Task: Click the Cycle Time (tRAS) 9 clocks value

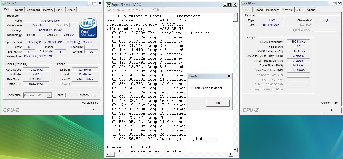Action: (298, 65)
